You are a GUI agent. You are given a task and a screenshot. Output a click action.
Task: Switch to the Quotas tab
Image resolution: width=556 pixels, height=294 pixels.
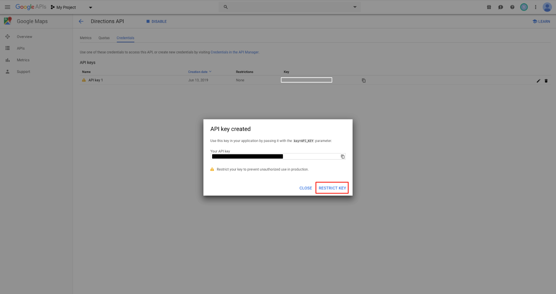coord(104,38)
